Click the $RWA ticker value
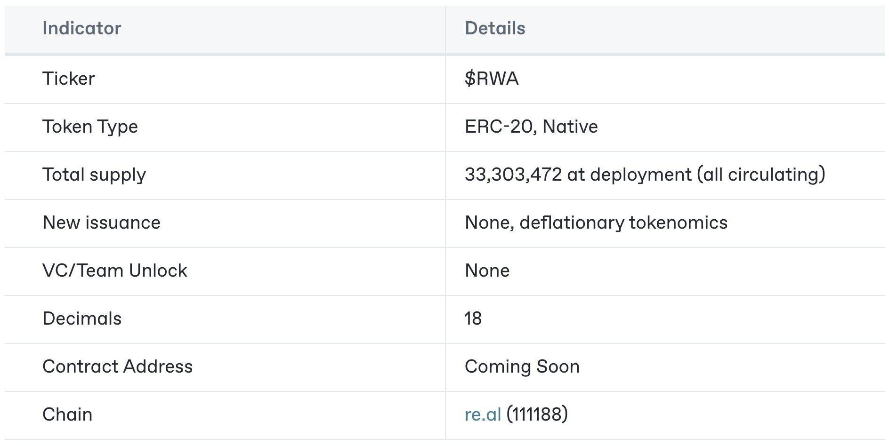Screen dimensions: 889x446 coord(492,79)
